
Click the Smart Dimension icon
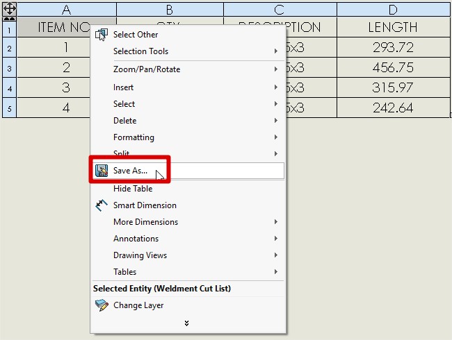[x=102, y=205]
